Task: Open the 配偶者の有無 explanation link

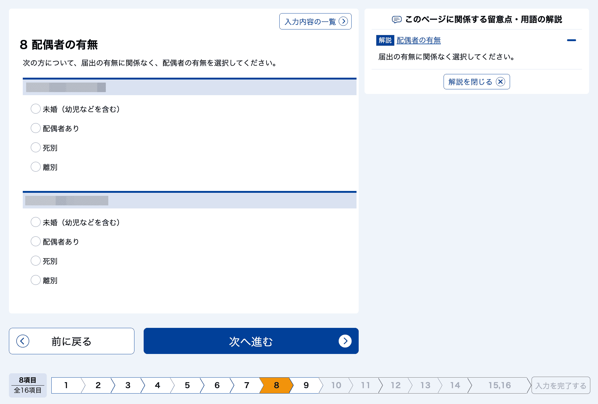Action: tap(418, 40)
